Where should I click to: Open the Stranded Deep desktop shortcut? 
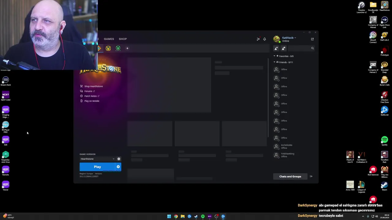pyautogui.click(x=385, y=67)
